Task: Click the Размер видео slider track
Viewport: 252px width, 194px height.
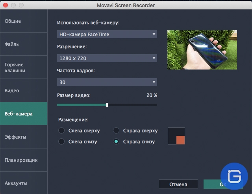Action: tap(107, 105)
